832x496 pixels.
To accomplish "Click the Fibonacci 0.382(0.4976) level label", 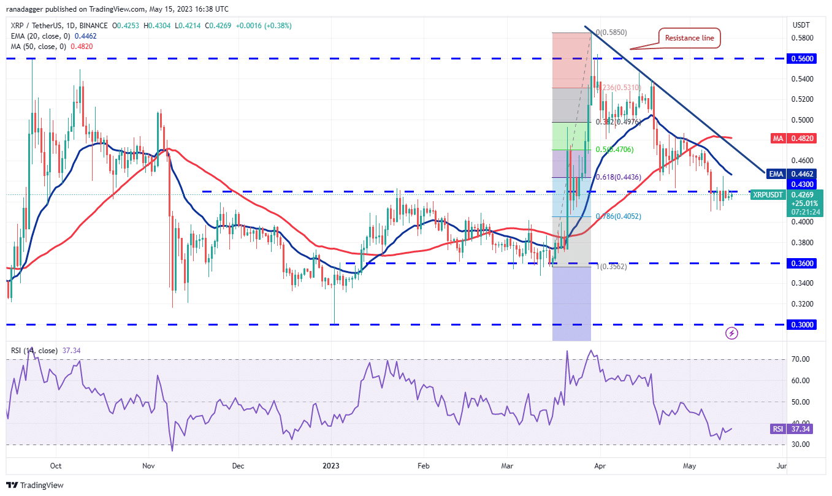I will [618, 122].
